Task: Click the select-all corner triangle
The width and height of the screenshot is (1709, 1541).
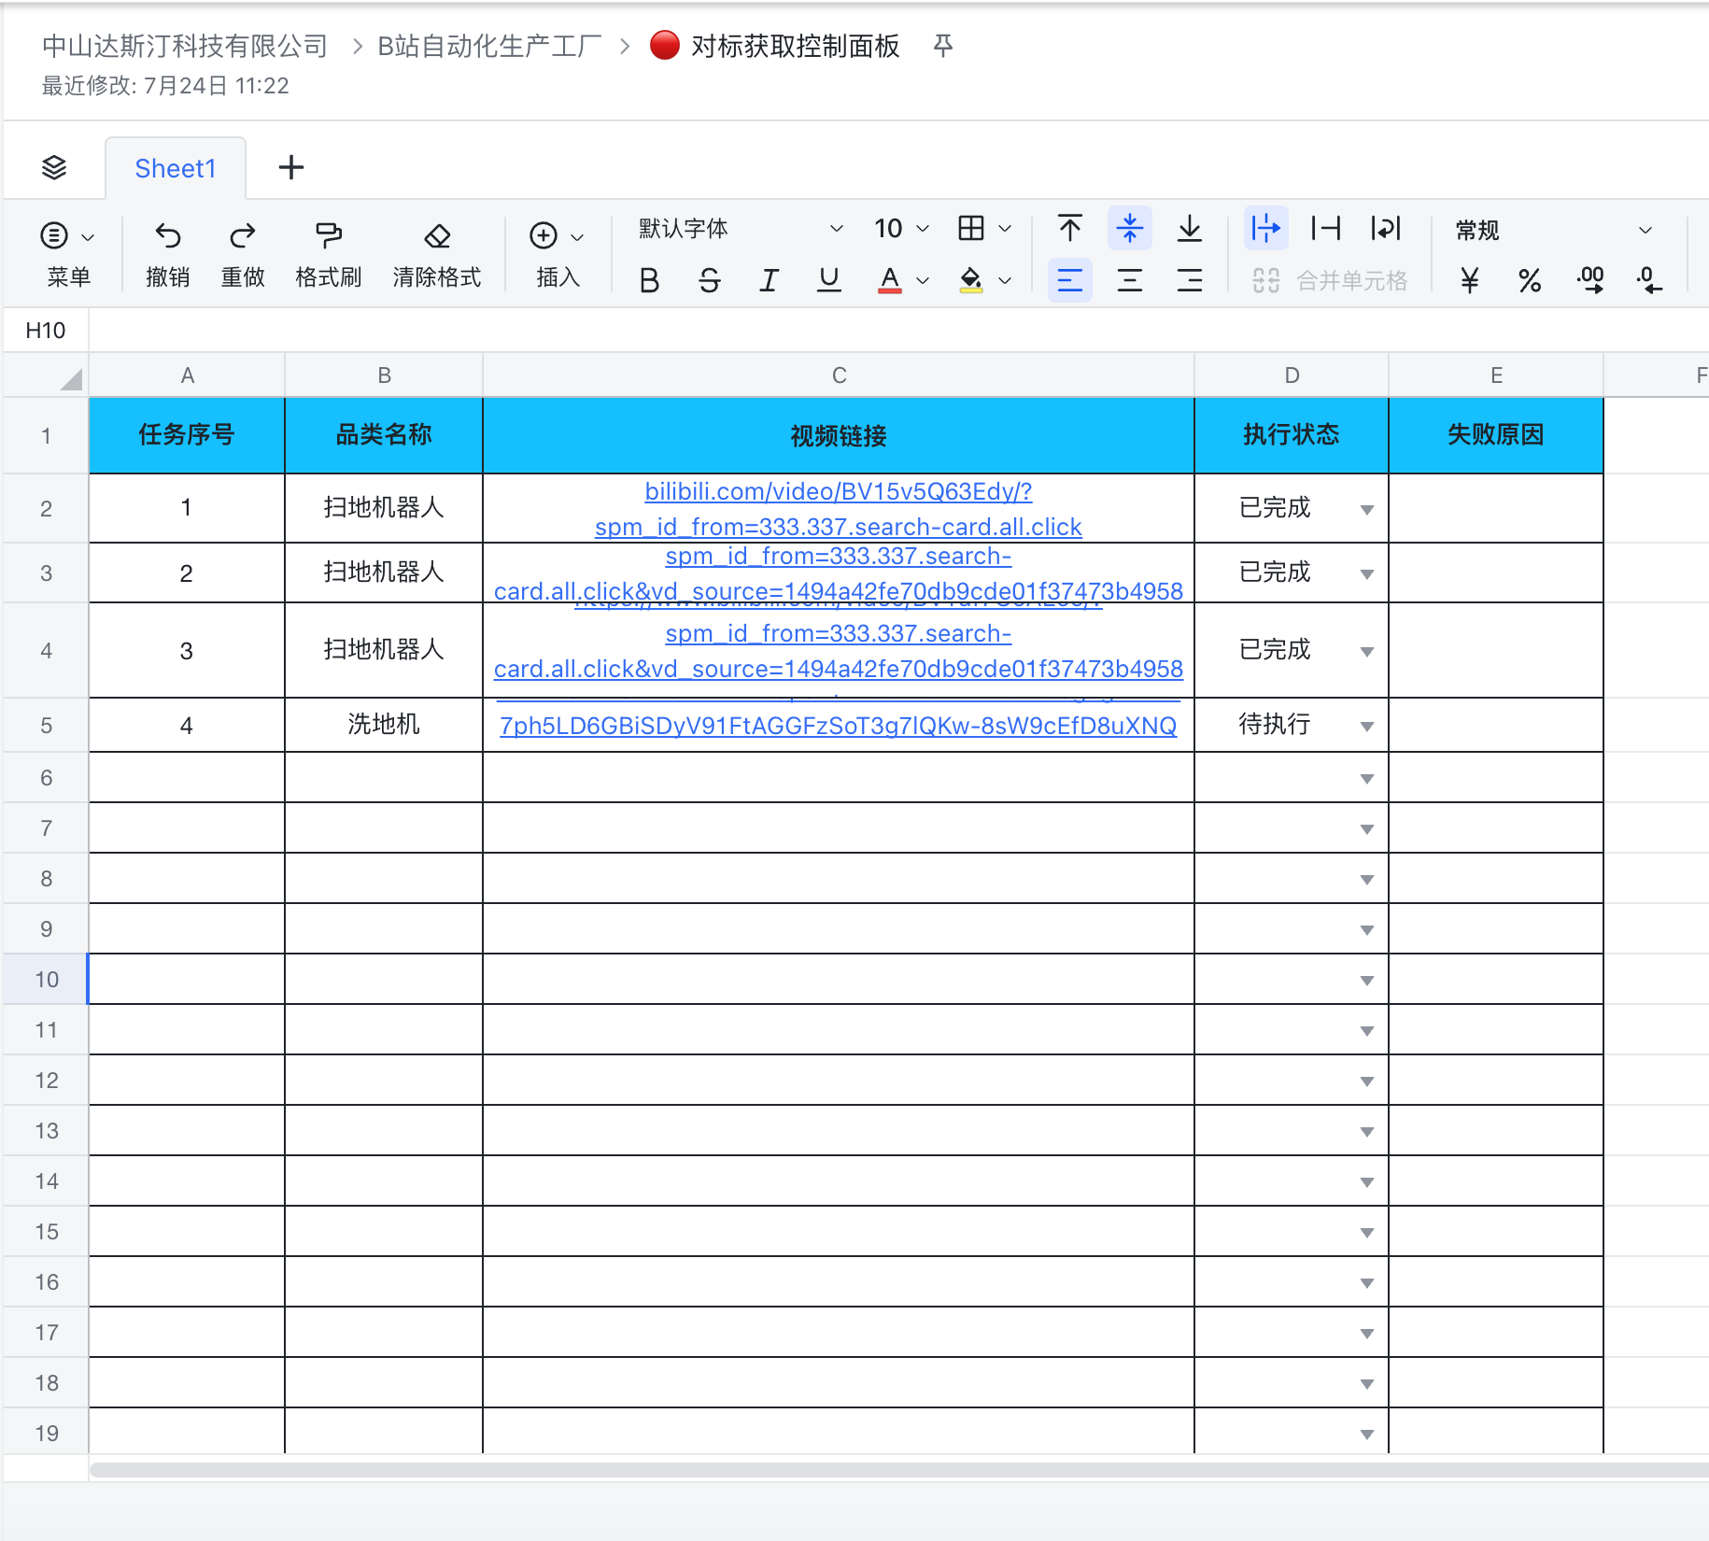Action: [71, 378]
